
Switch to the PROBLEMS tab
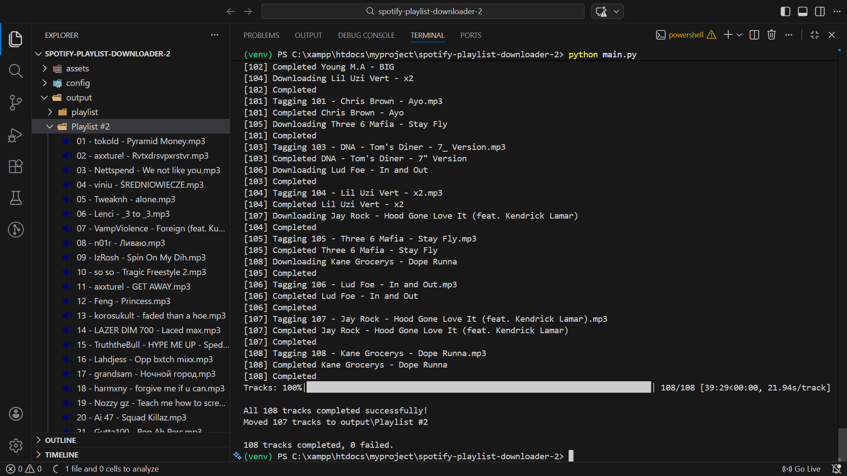pyautogui.click(x=261, y=35)
